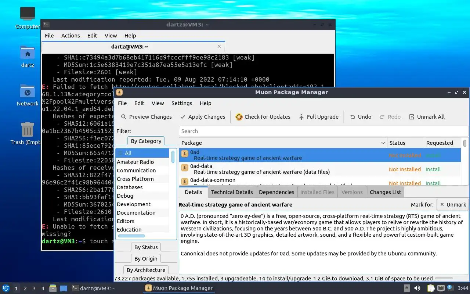Viewport: 470px width, 294px height.
Task: Focus the package Search field
Action: [x=323, y=131]
